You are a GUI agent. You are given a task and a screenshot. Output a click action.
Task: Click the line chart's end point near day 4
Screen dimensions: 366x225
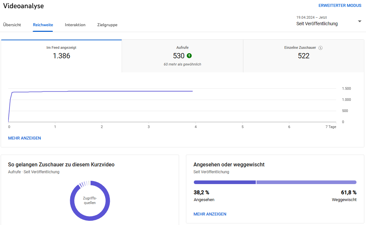click(x=192, y=91)
